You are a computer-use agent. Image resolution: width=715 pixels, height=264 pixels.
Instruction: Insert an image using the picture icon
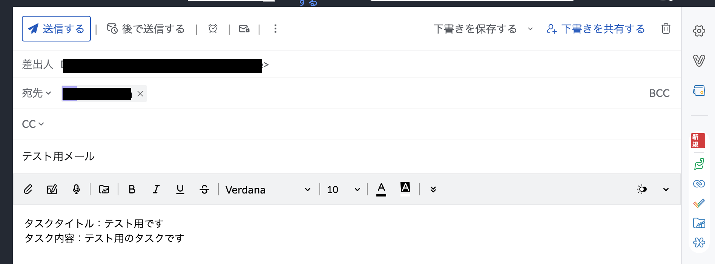pos(104,189)
